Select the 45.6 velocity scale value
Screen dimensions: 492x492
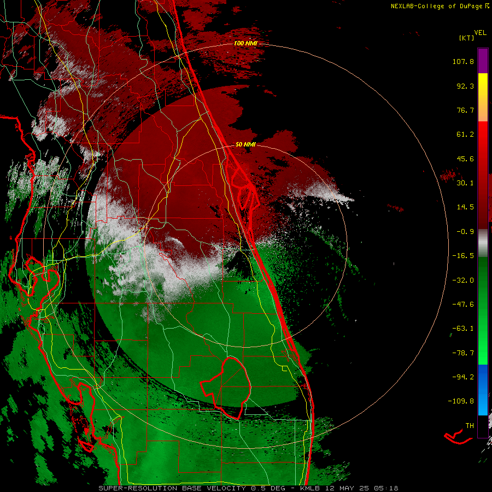pyautogui.click(x=465, y=159)
